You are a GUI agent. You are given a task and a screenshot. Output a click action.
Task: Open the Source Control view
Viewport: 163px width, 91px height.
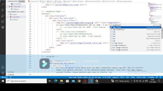pos(3,10)
